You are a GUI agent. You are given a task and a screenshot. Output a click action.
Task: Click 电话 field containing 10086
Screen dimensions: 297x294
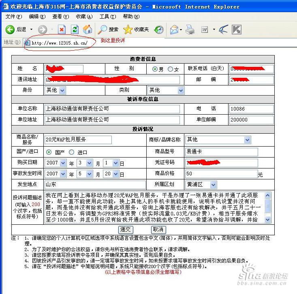pyautogui.click(x=251, y=109)
